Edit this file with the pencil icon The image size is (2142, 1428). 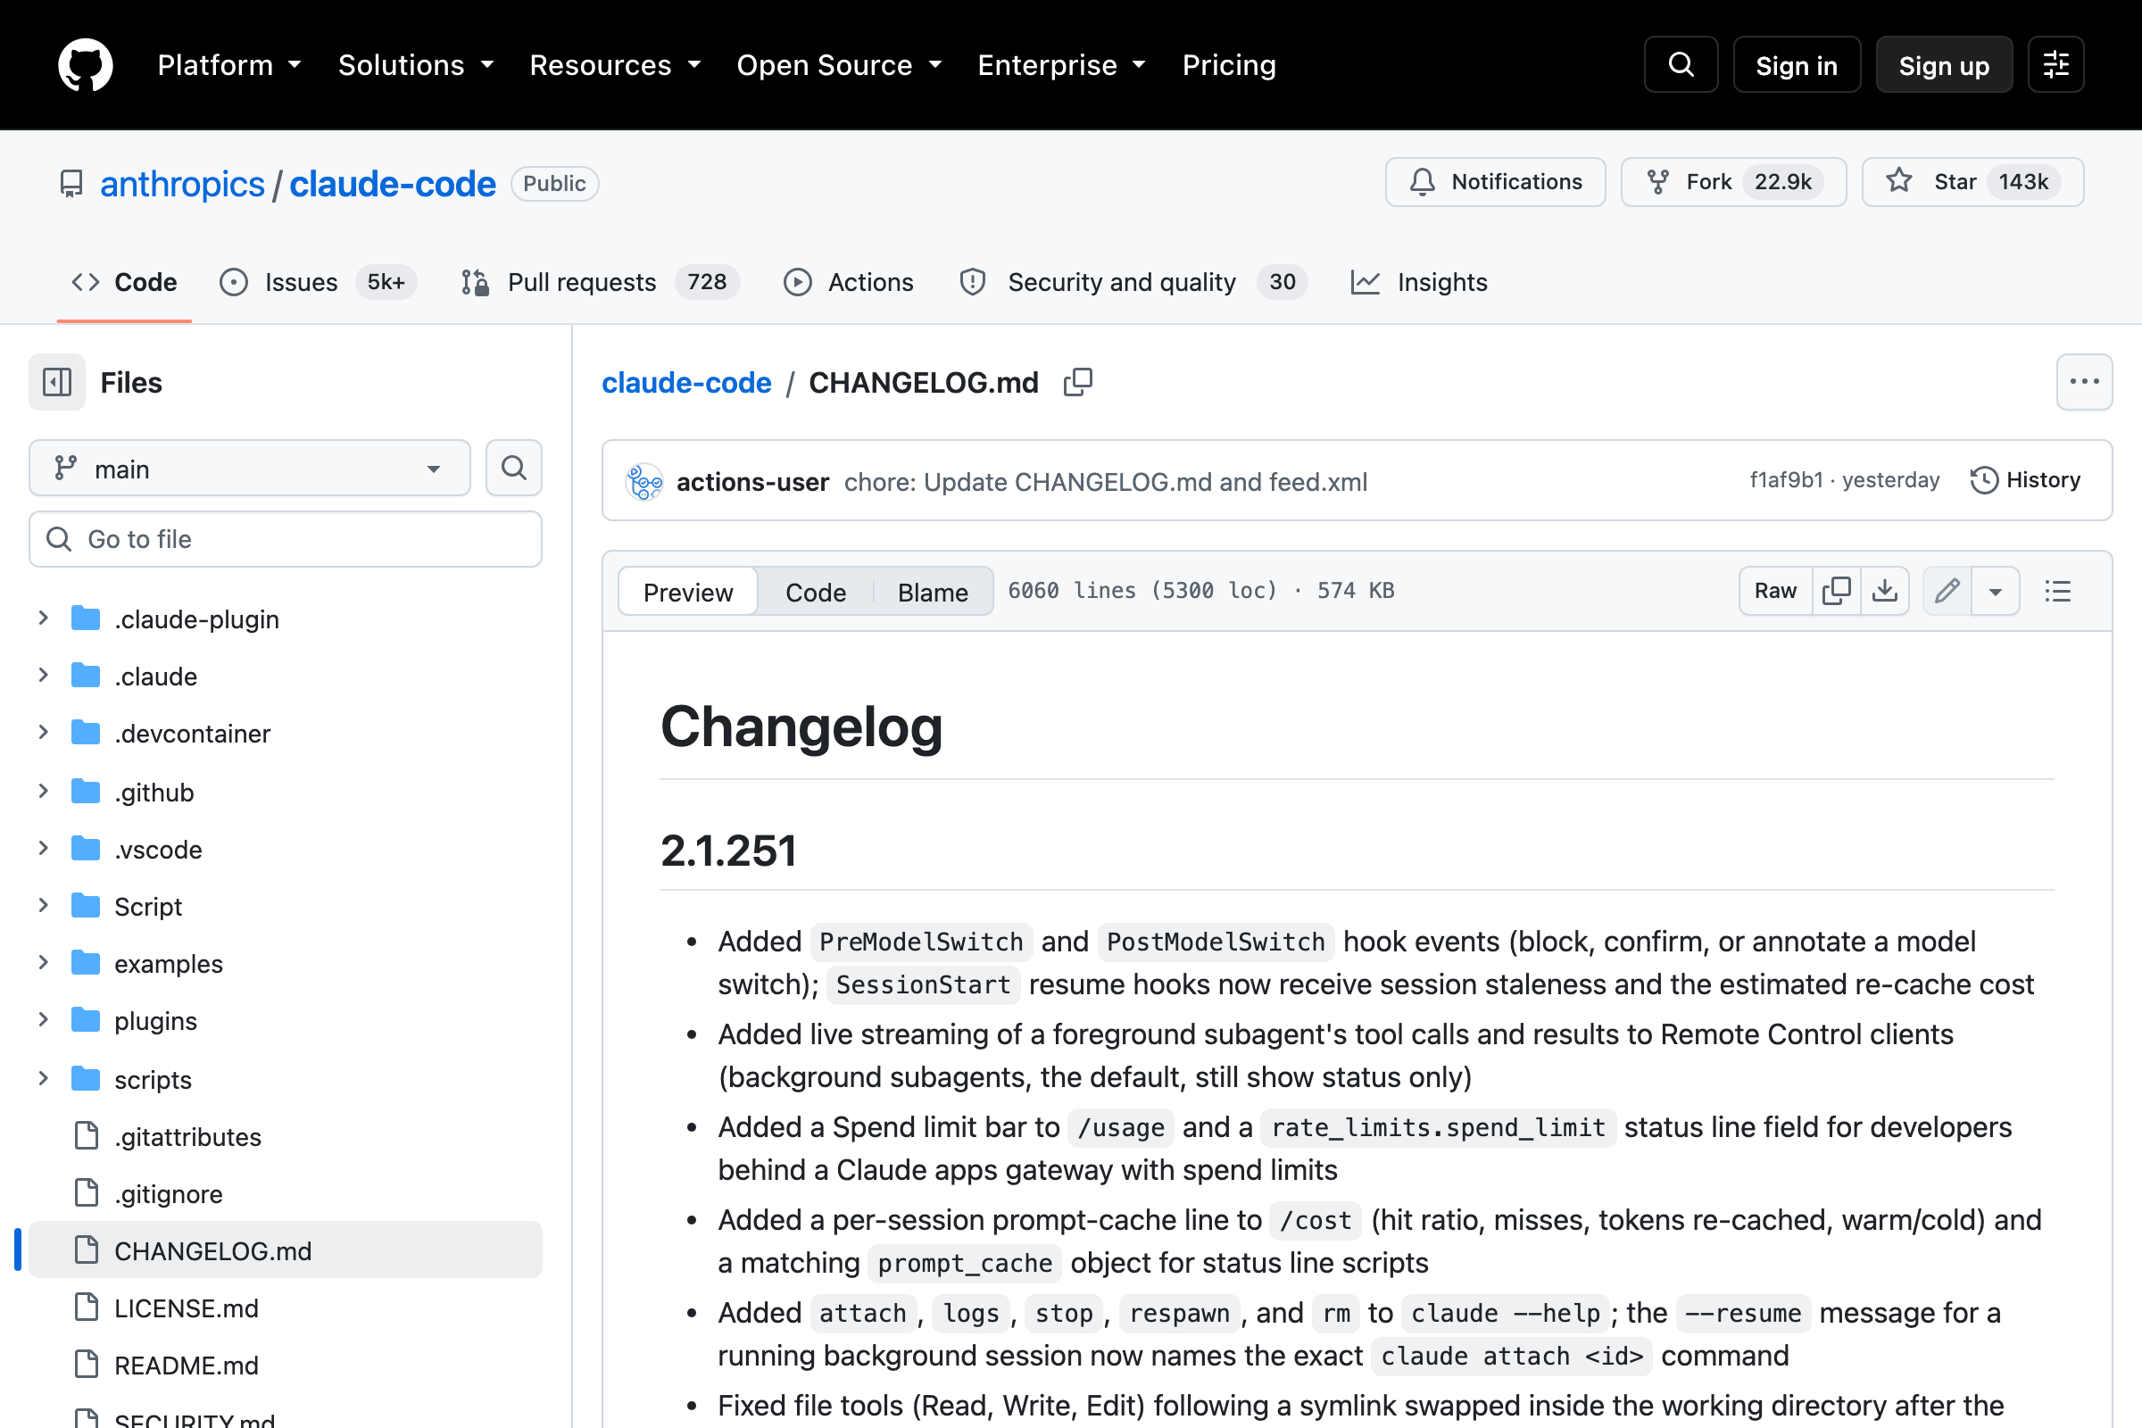point(1947,591)
